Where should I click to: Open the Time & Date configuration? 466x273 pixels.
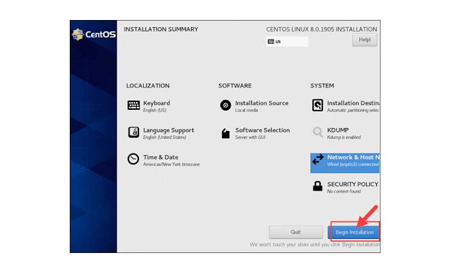tap(163, 160)
